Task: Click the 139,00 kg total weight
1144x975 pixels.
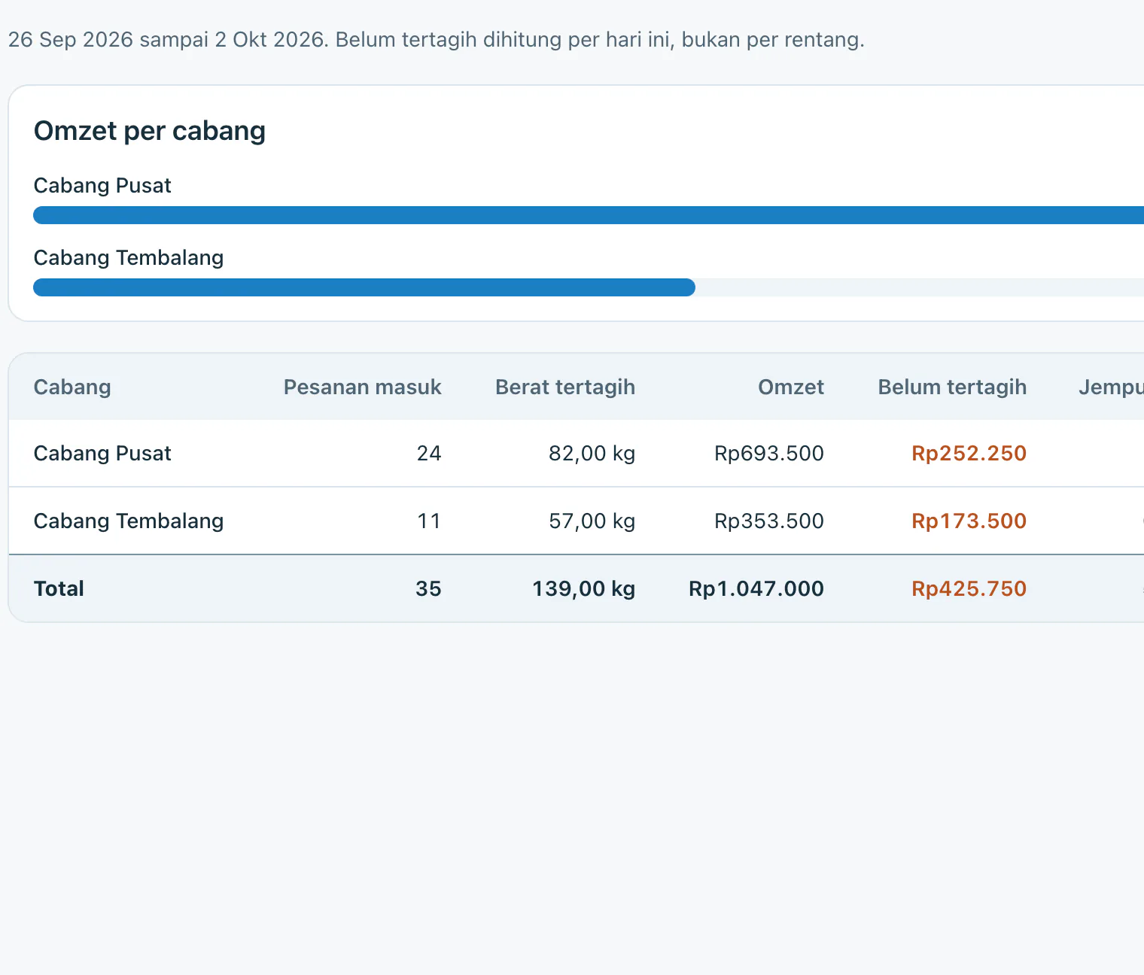Action: (583, 588)
